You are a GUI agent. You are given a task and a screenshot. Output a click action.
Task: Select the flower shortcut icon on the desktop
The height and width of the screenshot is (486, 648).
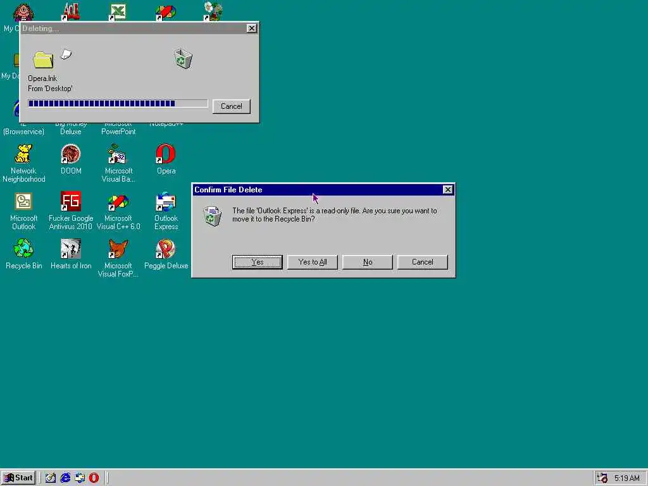[x=213, y=11]
